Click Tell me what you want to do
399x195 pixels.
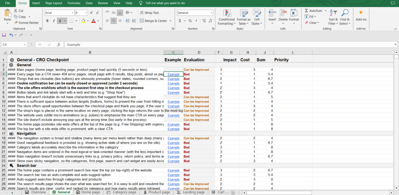(165, 3)
